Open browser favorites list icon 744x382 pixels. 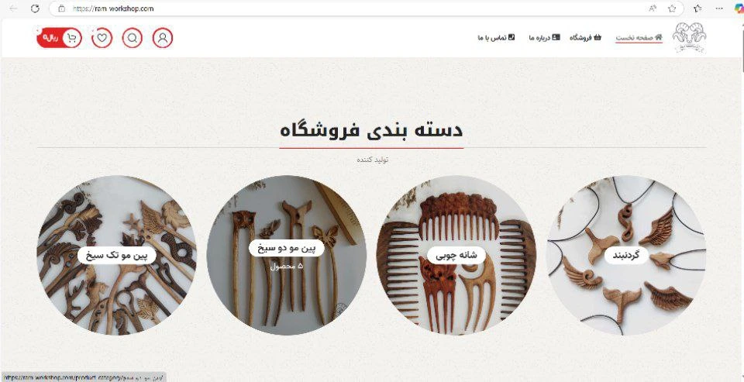[697, 8]
